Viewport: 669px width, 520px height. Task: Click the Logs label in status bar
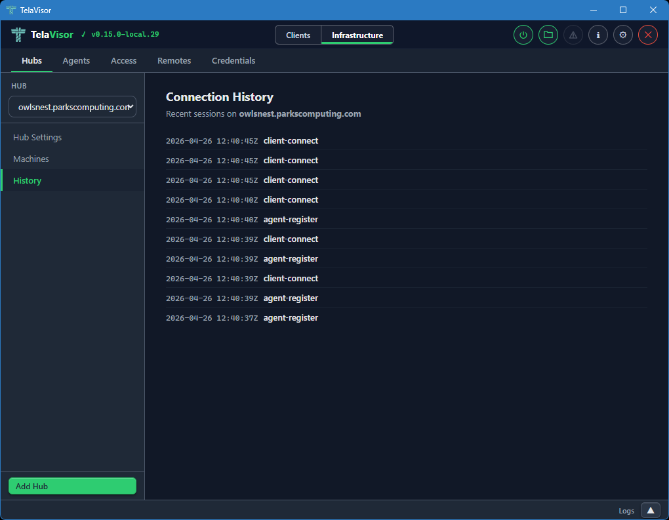click(x=626, y=511)
